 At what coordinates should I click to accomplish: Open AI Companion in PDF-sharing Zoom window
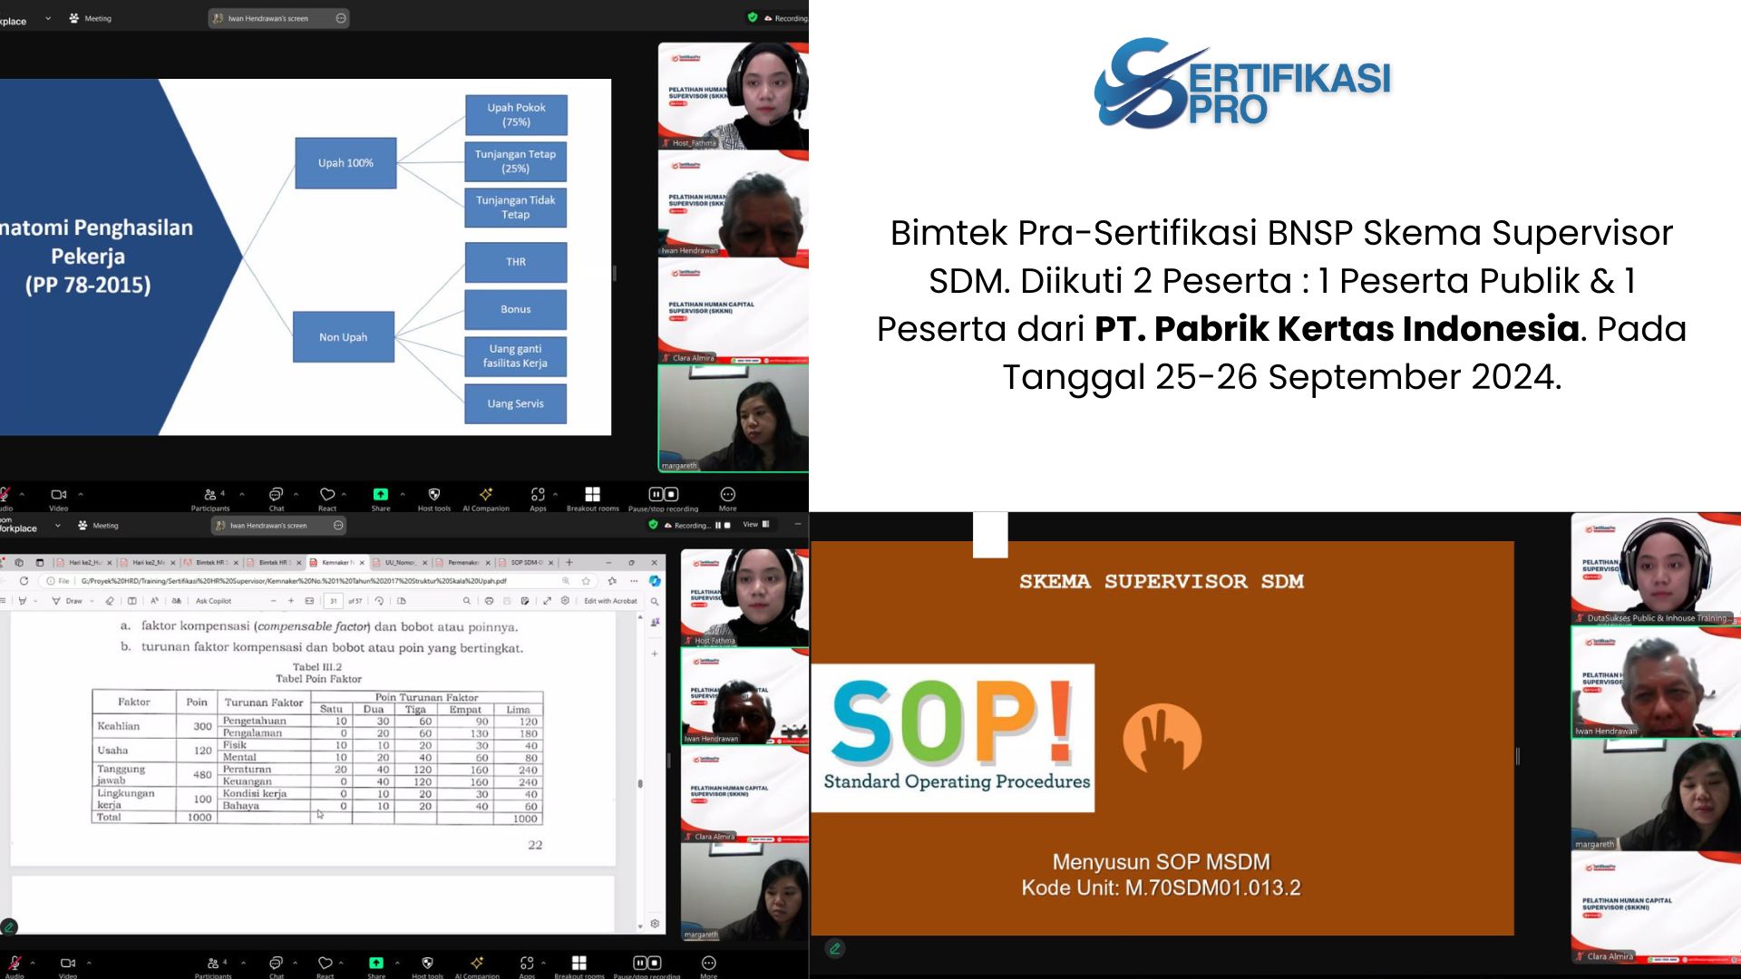477,966
